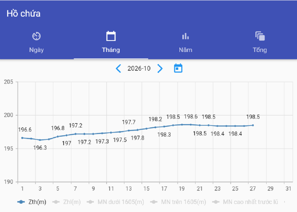This screenshot has width=297, height=212.
Task: Click the 2026-10 month label
Action: 139,69
